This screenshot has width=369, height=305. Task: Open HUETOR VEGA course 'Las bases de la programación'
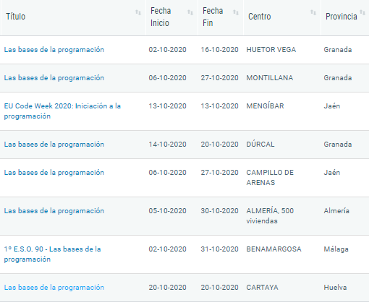point(54,50)
